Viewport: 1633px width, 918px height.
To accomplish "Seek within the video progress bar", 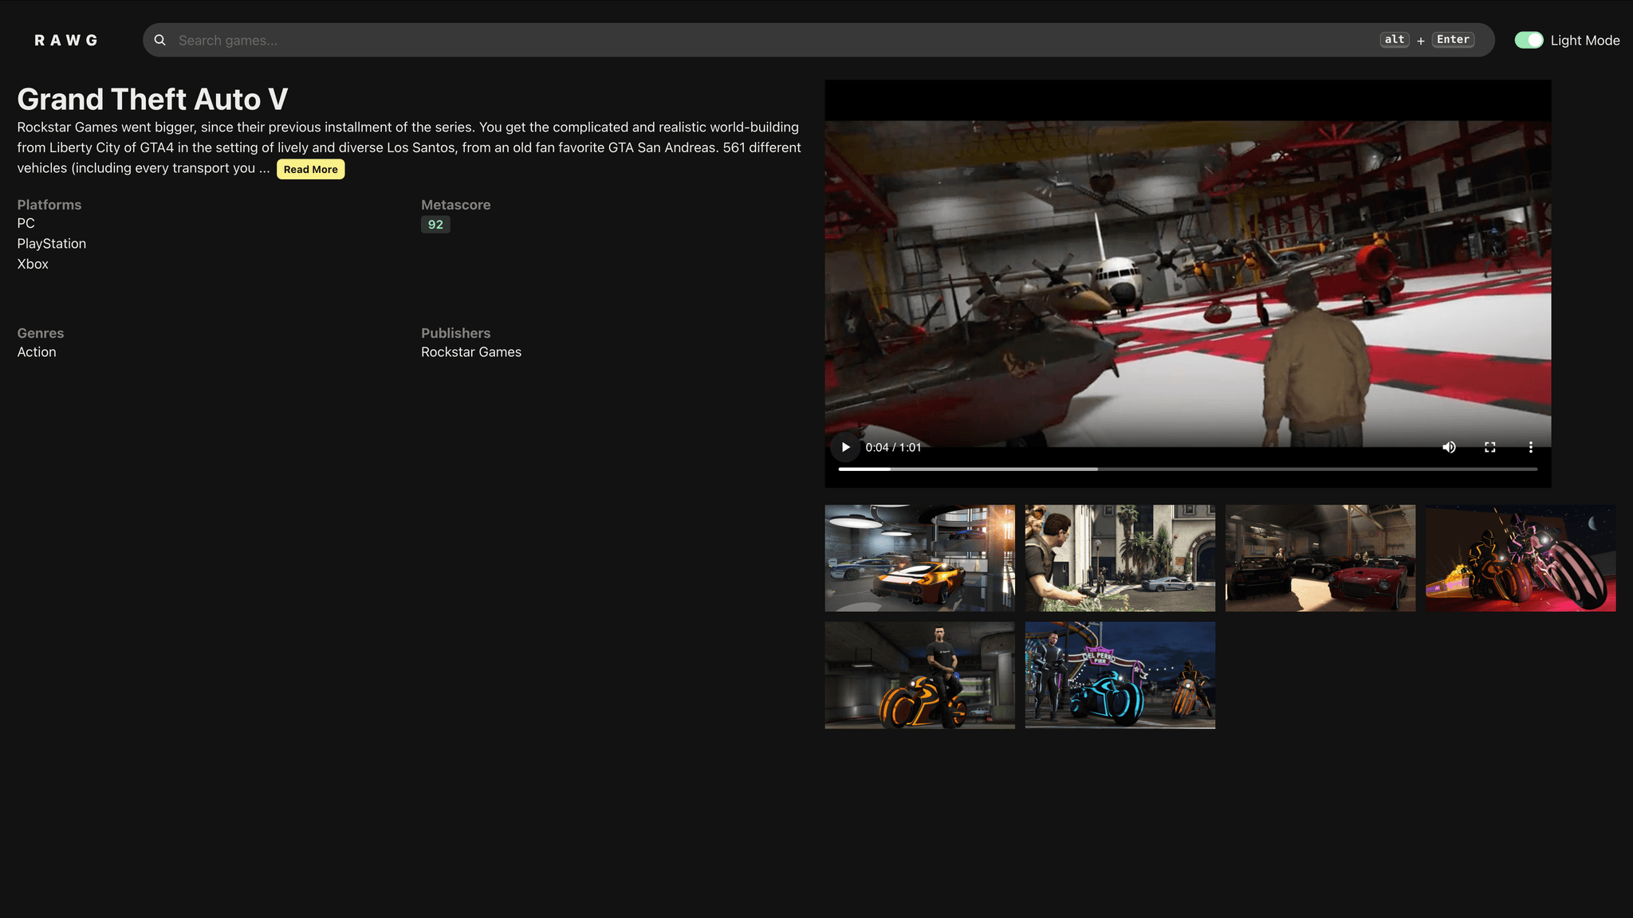I will click(1187, 469).
